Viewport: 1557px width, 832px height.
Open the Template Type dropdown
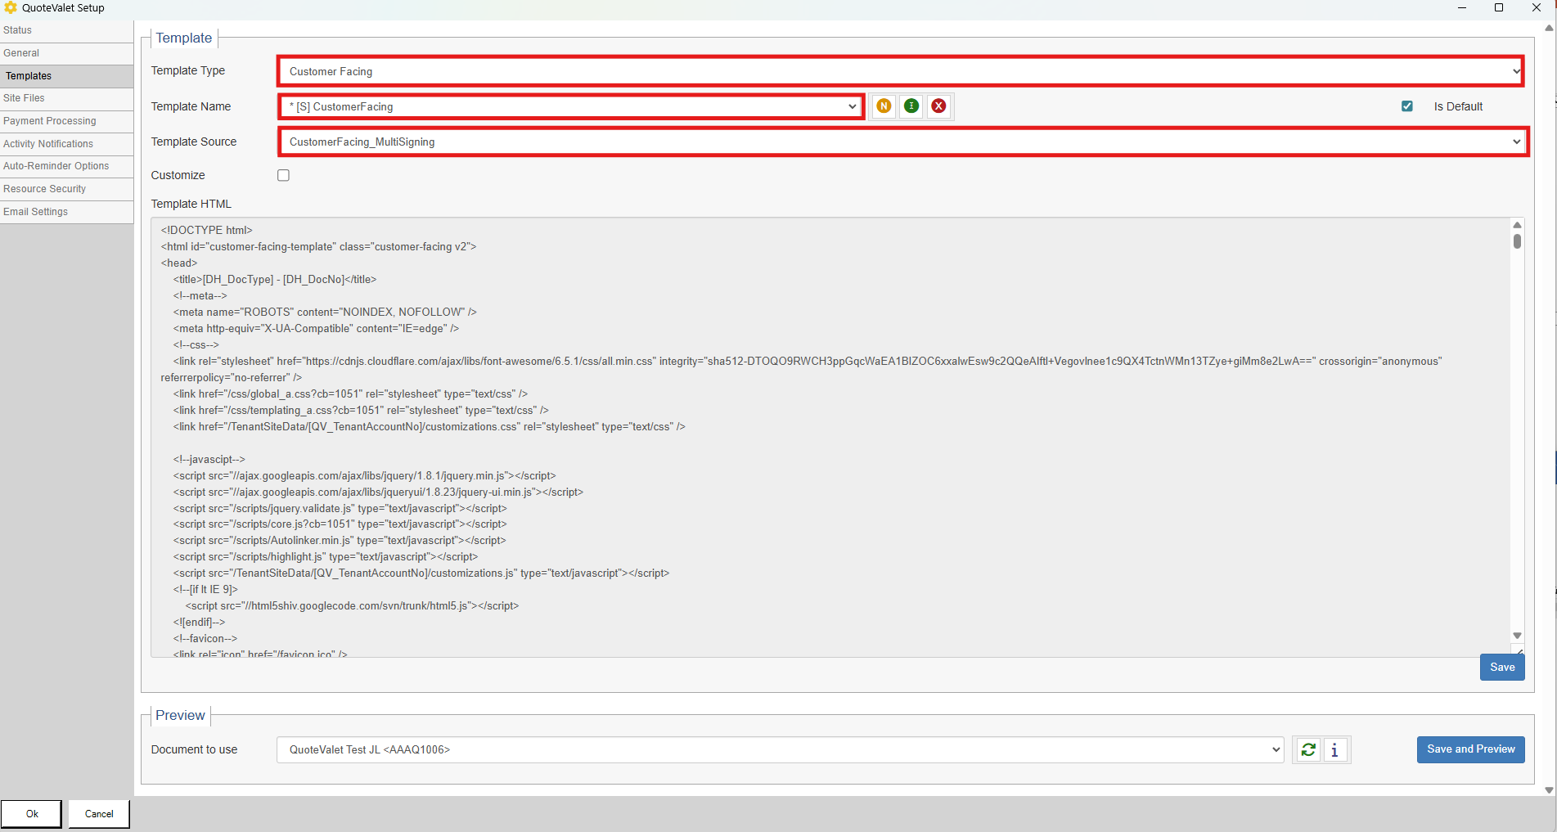[900, 71]
